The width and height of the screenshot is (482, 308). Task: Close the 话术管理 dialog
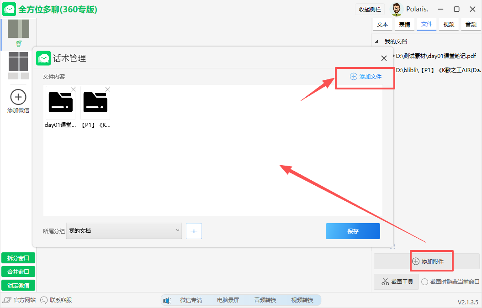tap(384, 58)
